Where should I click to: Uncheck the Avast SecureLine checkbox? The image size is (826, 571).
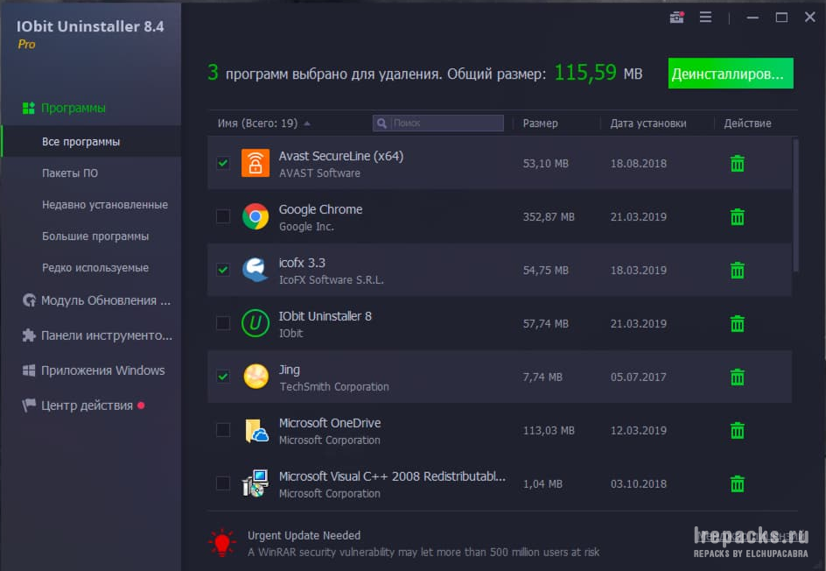click(x=223, y=163)
